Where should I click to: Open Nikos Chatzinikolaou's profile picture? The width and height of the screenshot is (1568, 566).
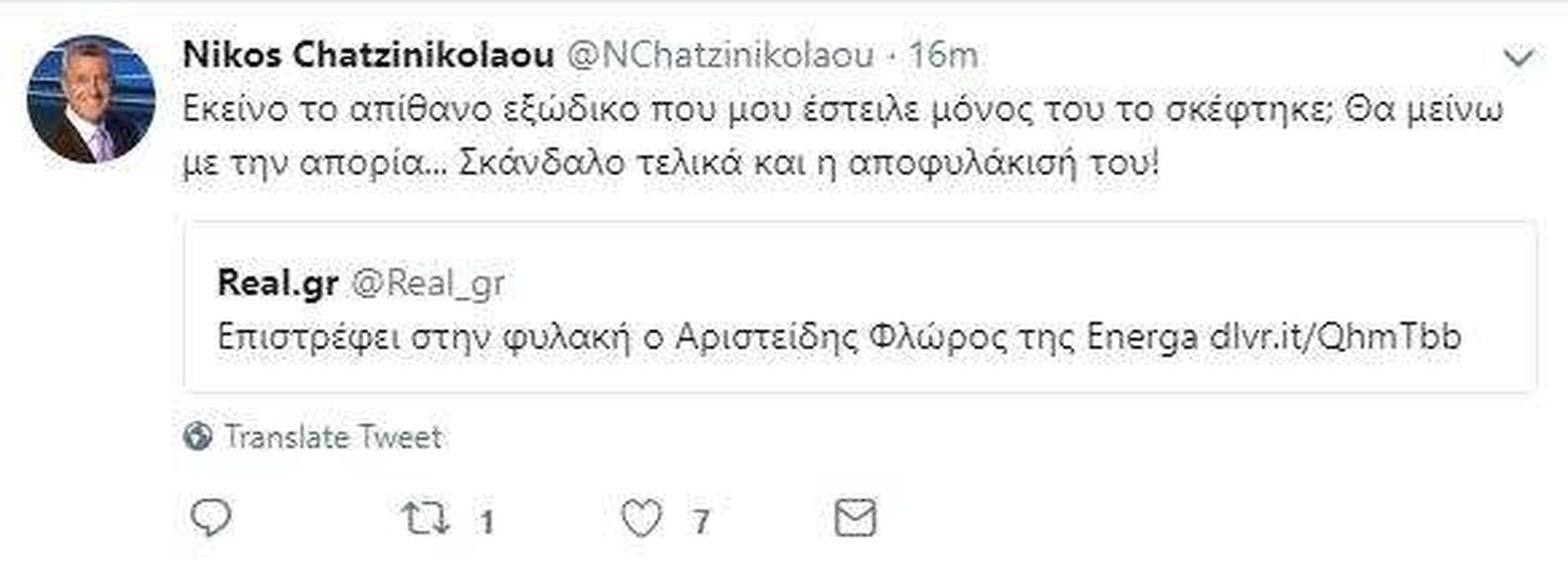(x=91, y=99)
